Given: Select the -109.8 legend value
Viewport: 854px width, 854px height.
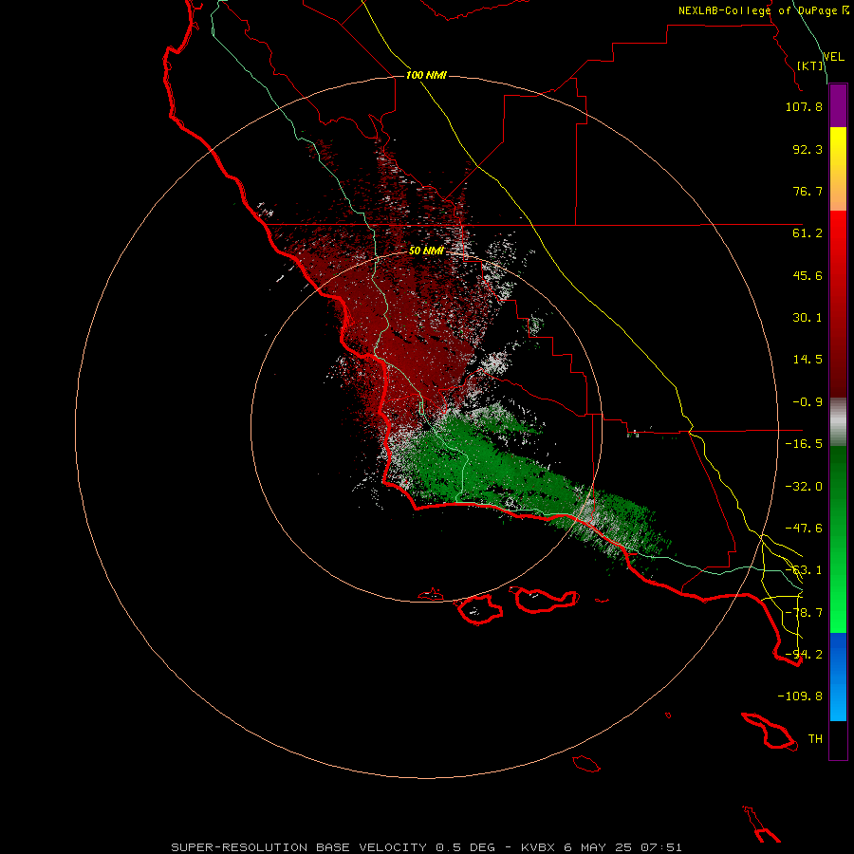Looking at the screenshot, I should click(800, 696).
